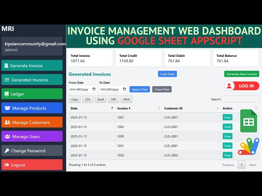
Task: Click the Manage Products box icon
Action: 7,108
